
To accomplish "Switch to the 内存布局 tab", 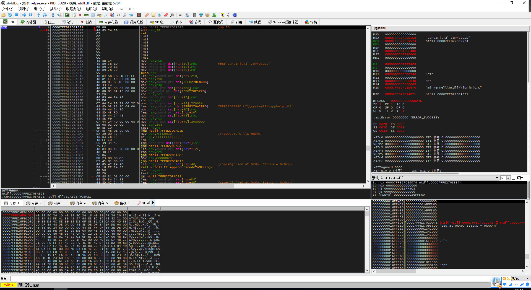I will [108, 22].
